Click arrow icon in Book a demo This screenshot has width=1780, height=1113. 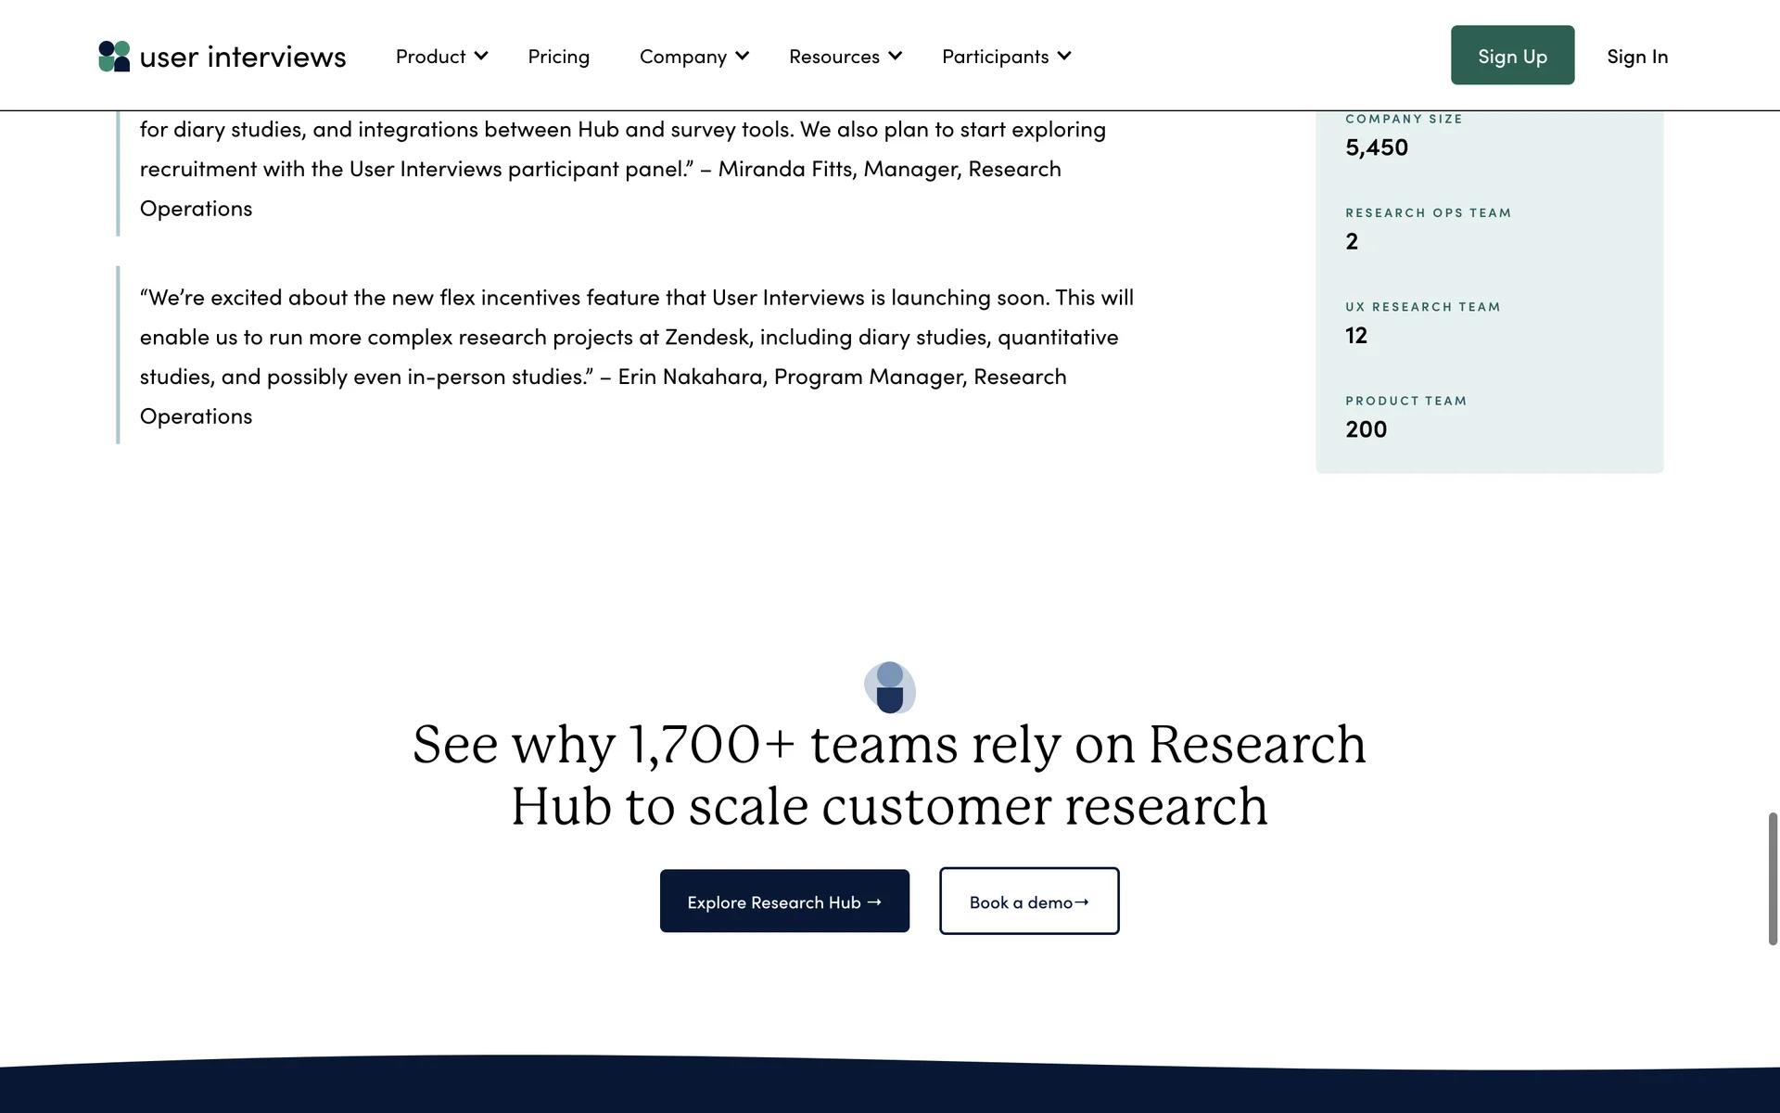[1082, 902]
